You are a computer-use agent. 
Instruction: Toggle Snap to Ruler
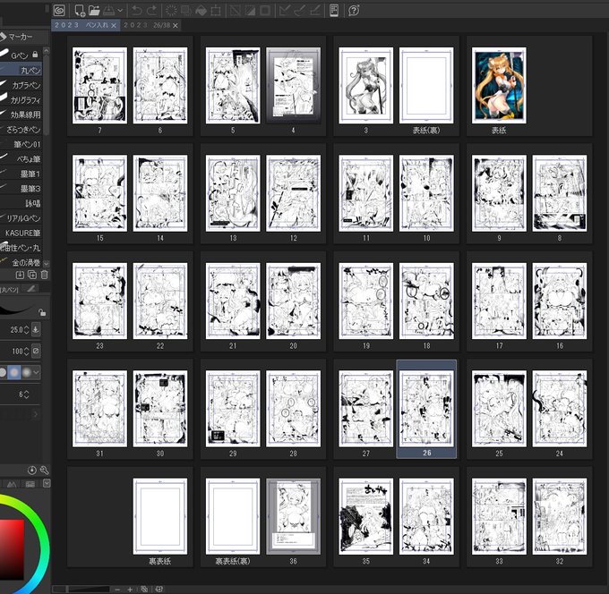pos(285,11)
